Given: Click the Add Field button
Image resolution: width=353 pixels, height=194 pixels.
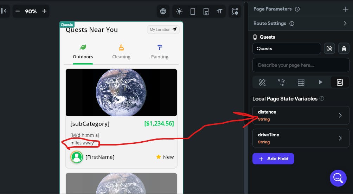Looking at the screenshot, I should point(273,159).
